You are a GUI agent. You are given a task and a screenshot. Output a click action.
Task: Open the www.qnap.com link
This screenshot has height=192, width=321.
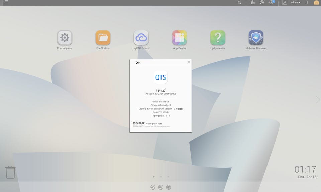coord(154,124)
